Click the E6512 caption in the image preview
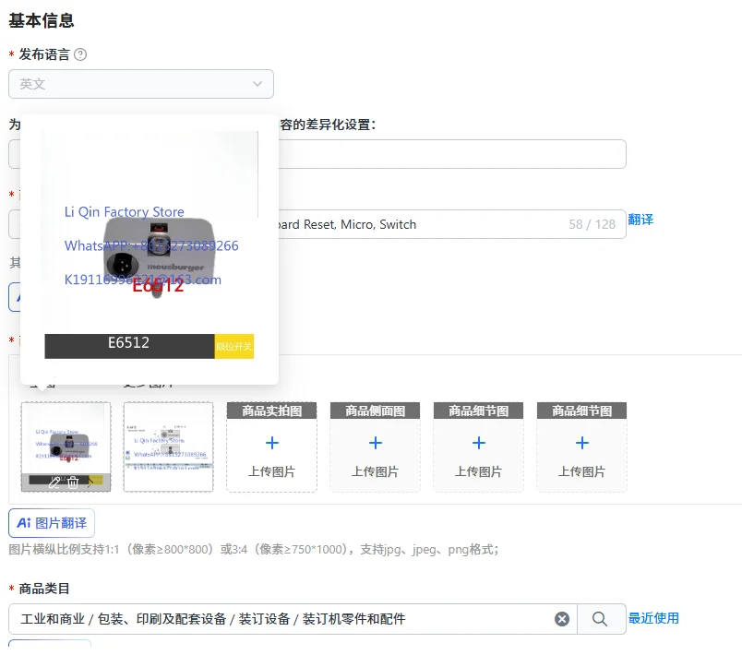Screen dimensions: 742x655 128,342
